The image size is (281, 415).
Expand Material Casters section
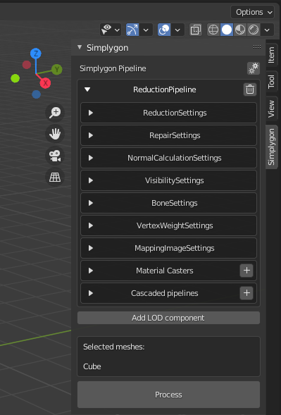point(91,271)
